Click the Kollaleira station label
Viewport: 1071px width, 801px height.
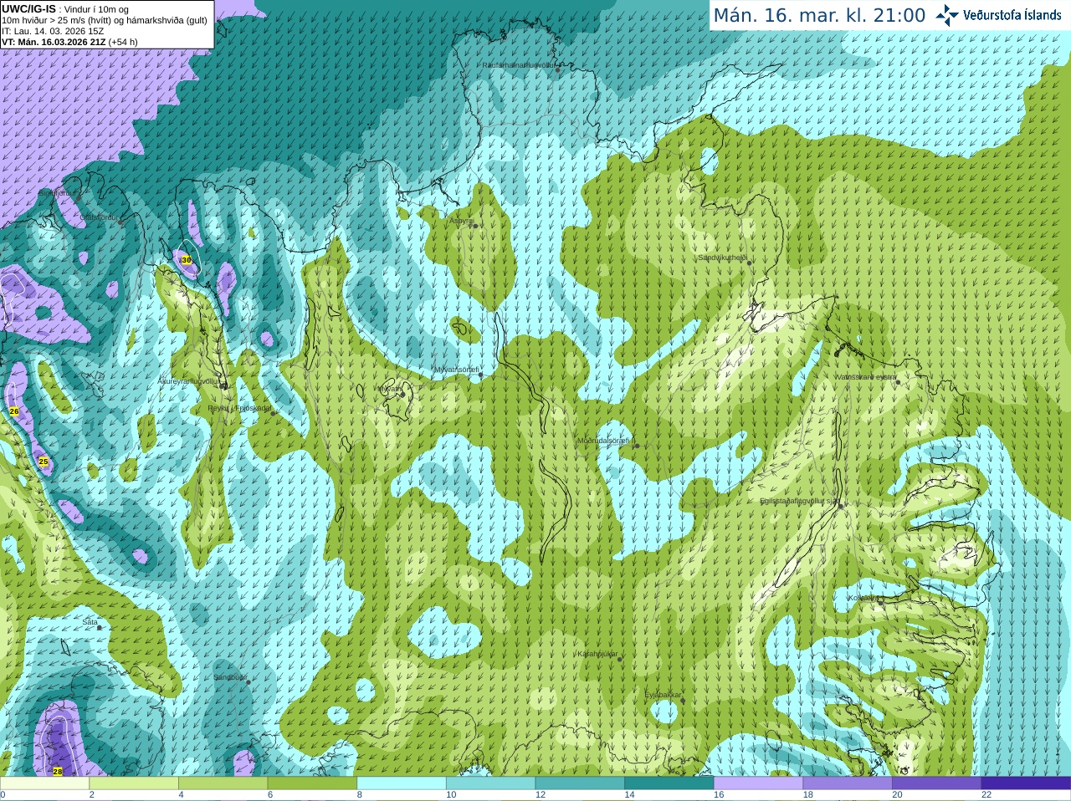pyautogui.click(x=863, y=598)
